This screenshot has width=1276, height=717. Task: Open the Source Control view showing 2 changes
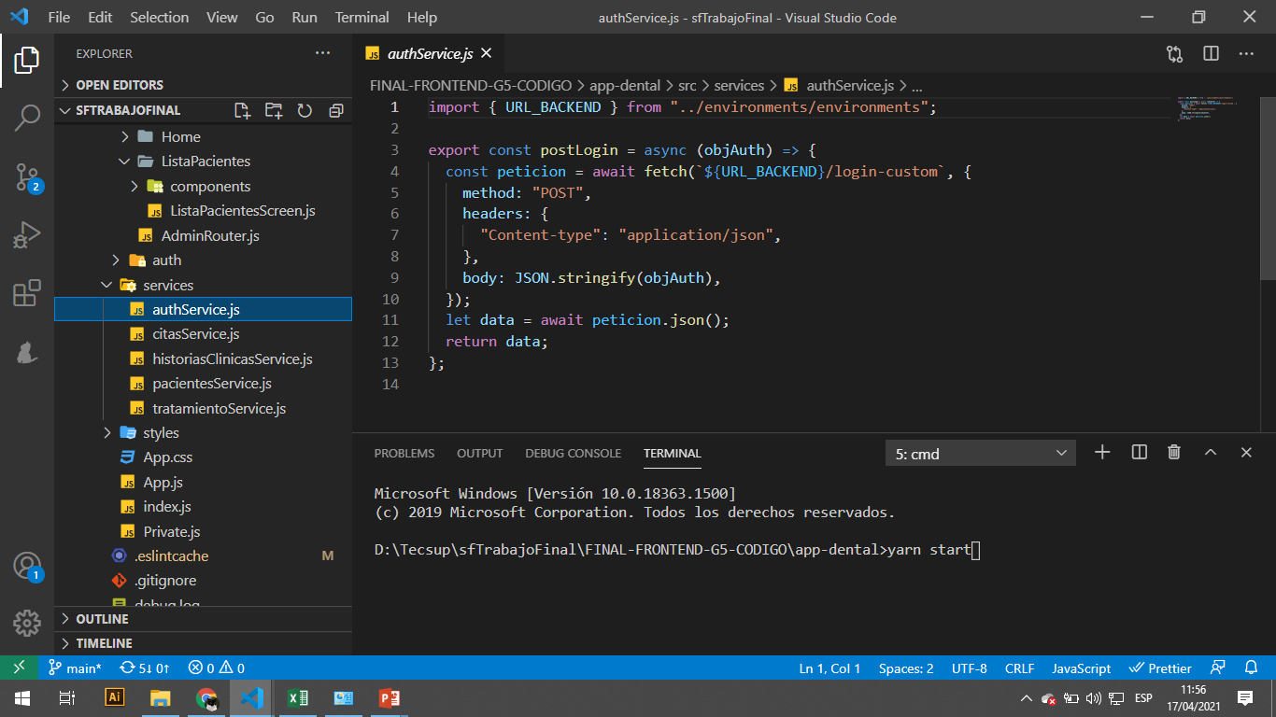[25, 176]
